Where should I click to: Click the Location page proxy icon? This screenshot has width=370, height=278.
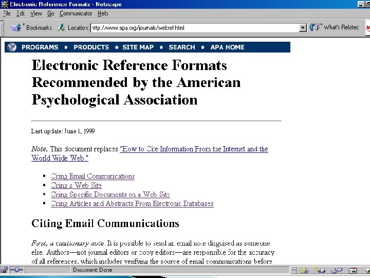[x=61, y=28]
